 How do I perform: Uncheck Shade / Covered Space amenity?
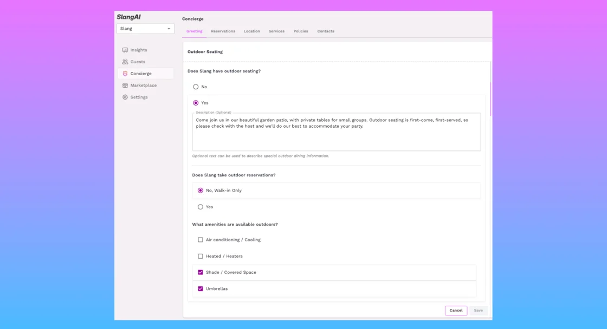coord(200,272)
